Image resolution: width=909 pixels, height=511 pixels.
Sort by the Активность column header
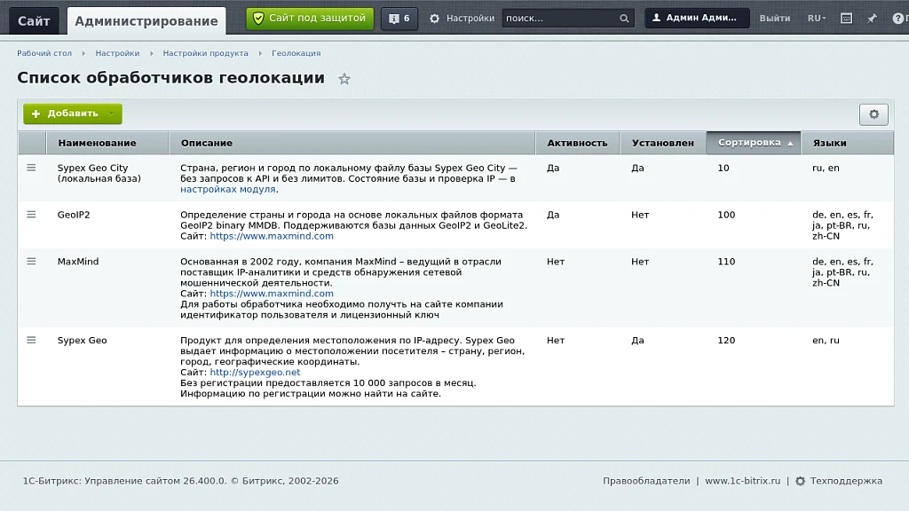click(x=577, y=143)
